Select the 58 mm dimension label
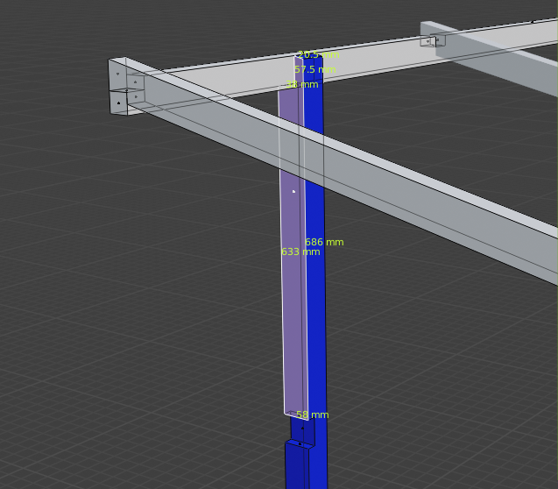 tap(313, 415)
